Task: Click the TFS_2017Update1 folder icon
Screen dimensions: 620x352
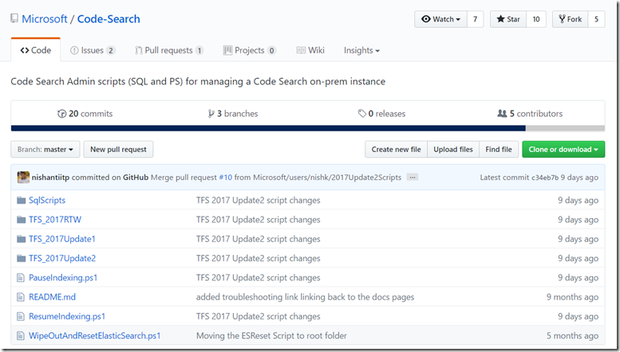Action: [x=22, y=239]
